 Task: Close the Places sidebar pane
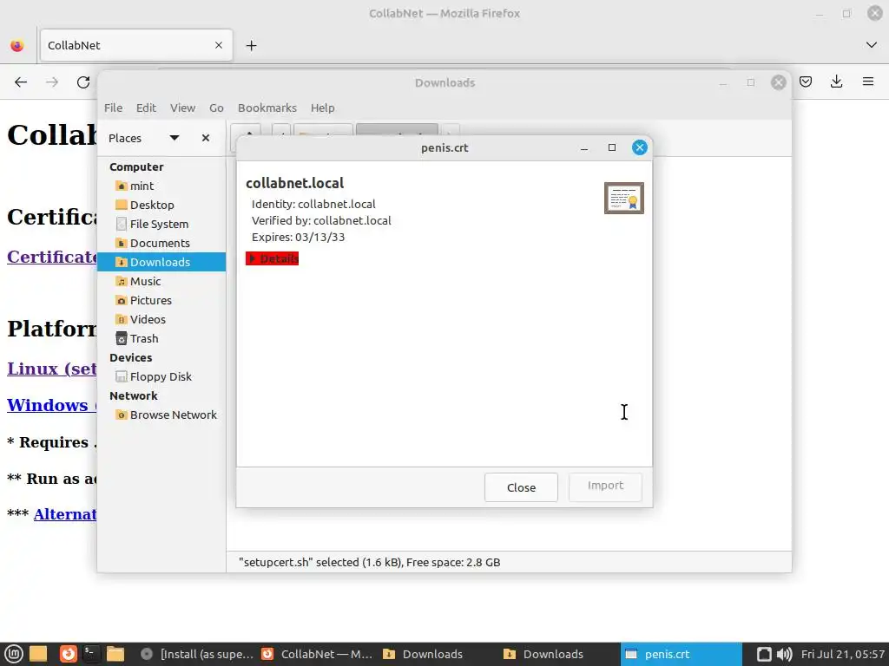pos(205,138)
